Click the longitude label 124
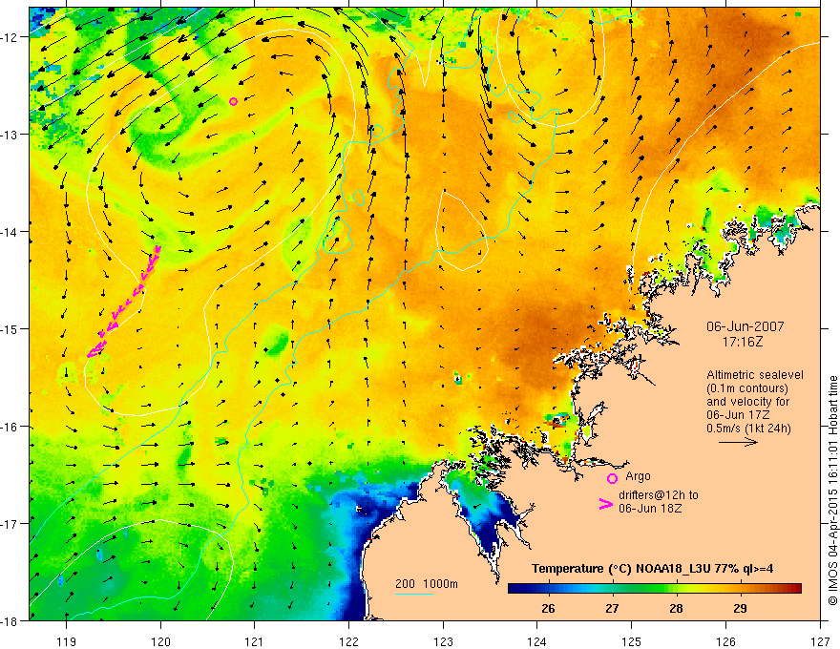The width and height of the screenshot is (840, 649). point(537,641)
